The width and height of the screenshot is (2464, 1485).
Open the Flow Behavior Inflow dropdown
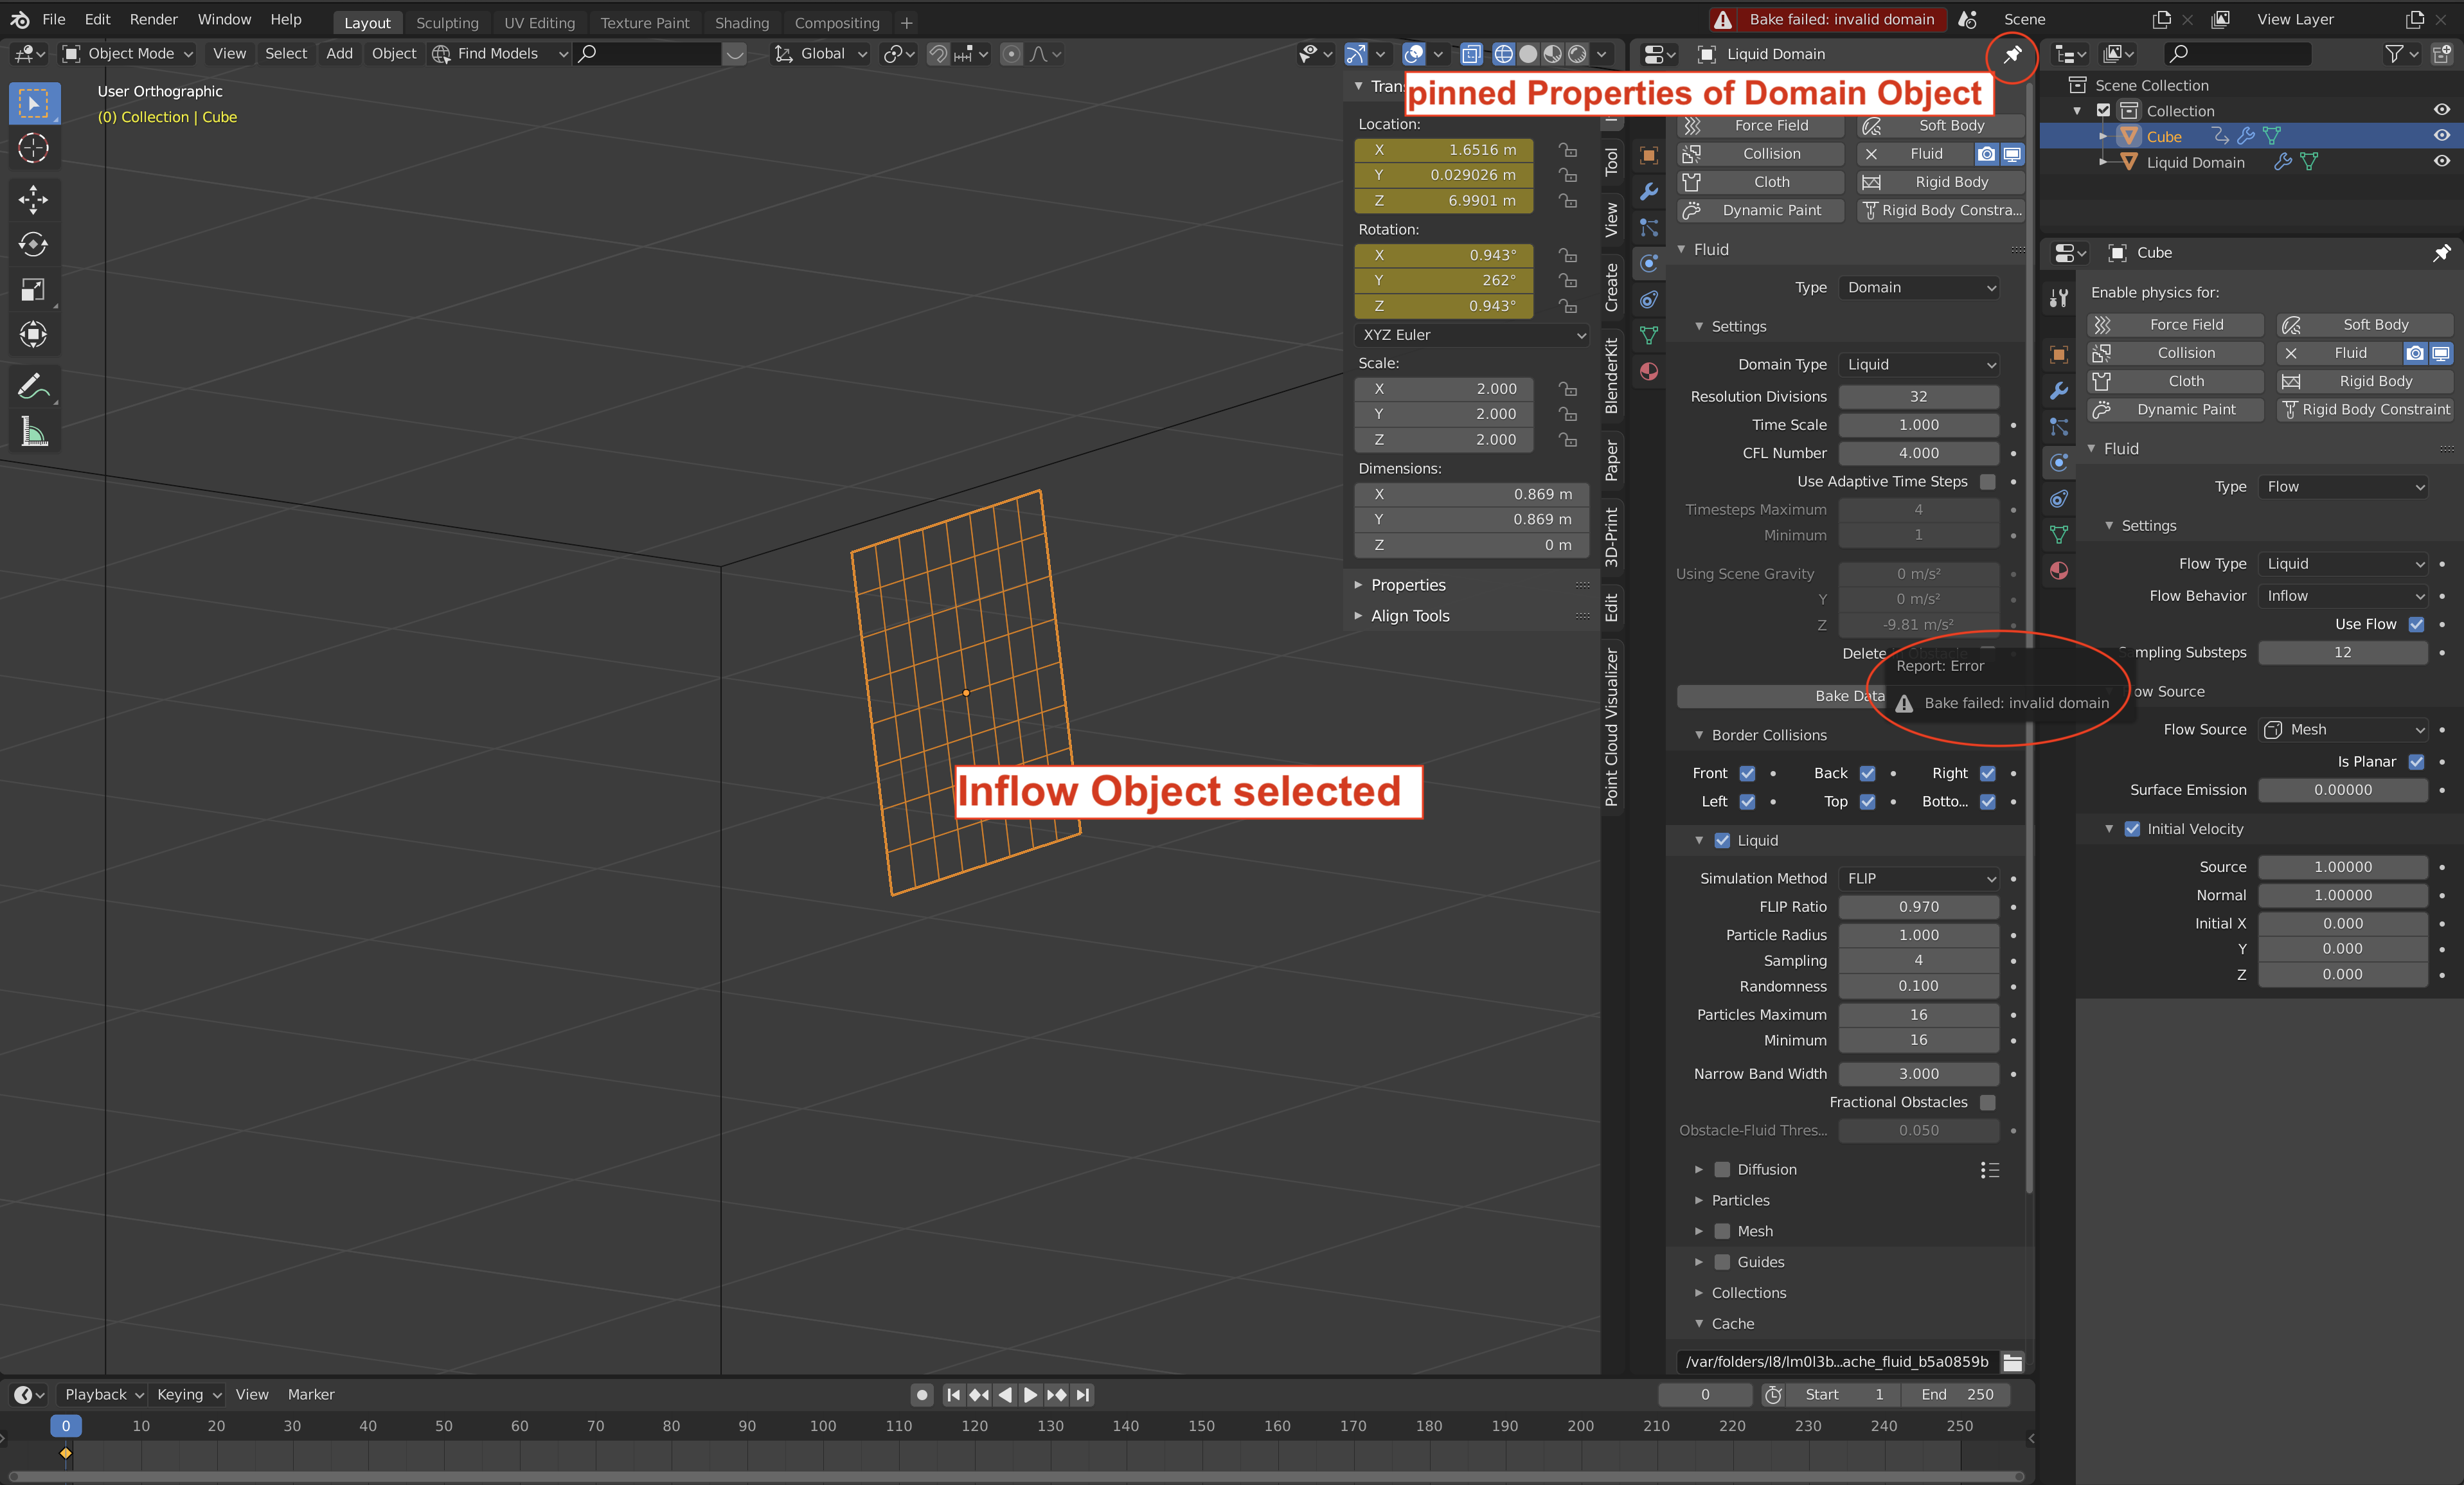pyautogui.click(x=2343, y=596)
